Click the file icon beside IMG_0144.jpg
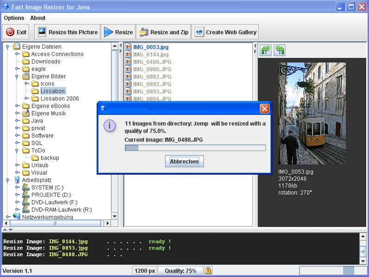369x277 pixels. [128, 55]
